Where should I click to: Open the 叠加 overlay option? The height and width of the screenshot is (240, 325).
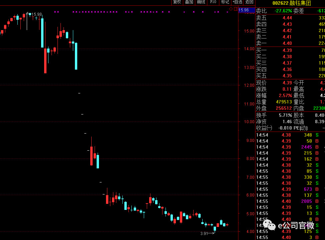[189, 2]
